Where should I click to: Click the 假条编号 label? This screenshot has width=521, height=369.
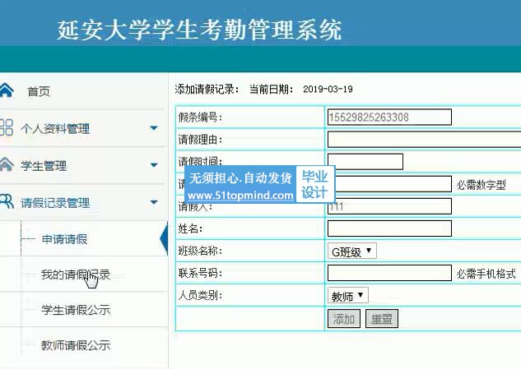point(200,118)
